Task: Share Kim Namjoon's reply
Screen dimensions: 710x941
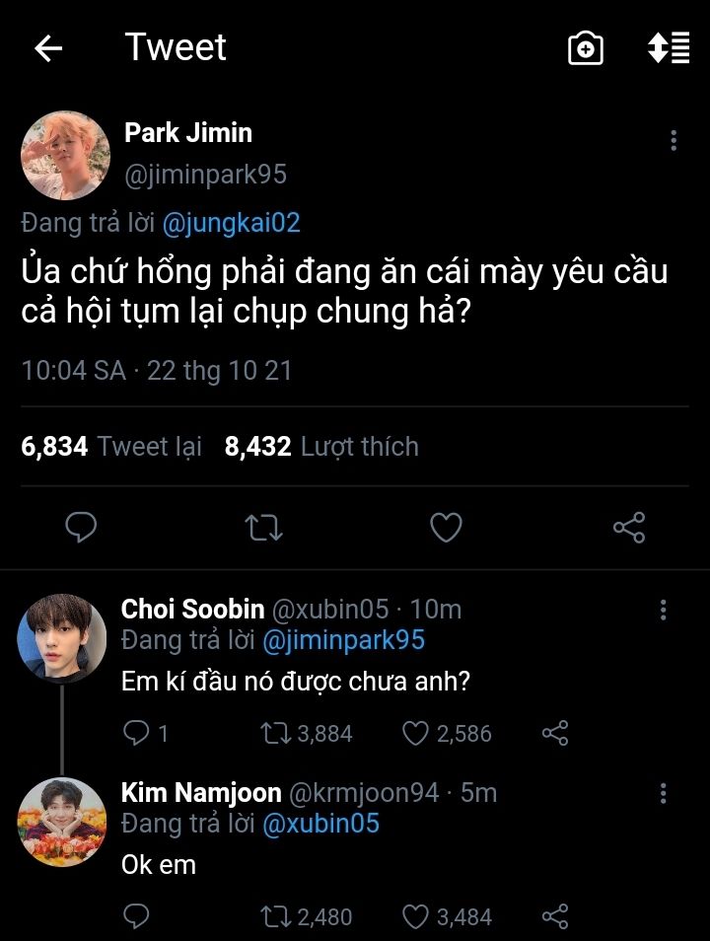Action: [x=556, y=916]
